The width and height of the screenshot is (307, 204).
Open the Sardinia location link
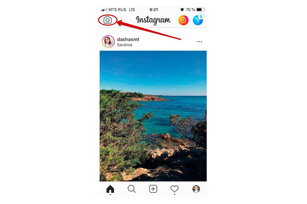(x=125, y=45)
